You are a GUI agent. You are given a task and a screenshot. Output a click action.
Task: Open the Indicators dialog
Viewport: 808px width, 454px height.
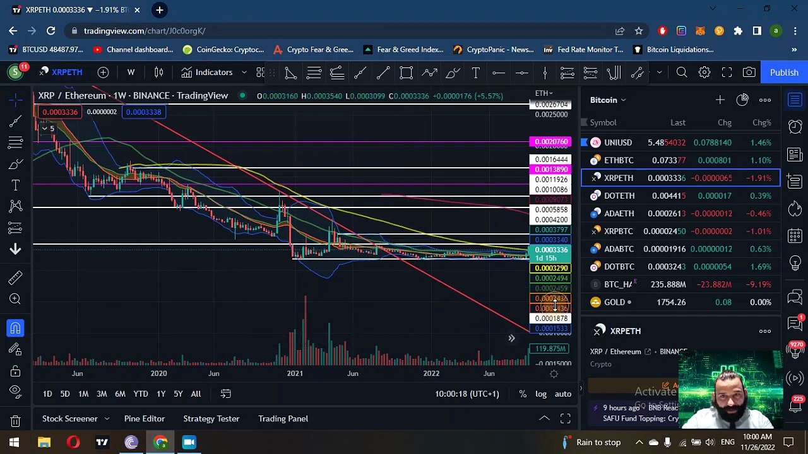[207, 73]
